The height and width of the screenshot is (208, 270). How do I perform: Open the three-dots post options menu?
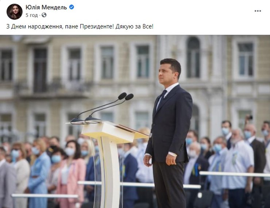point(258,11)
